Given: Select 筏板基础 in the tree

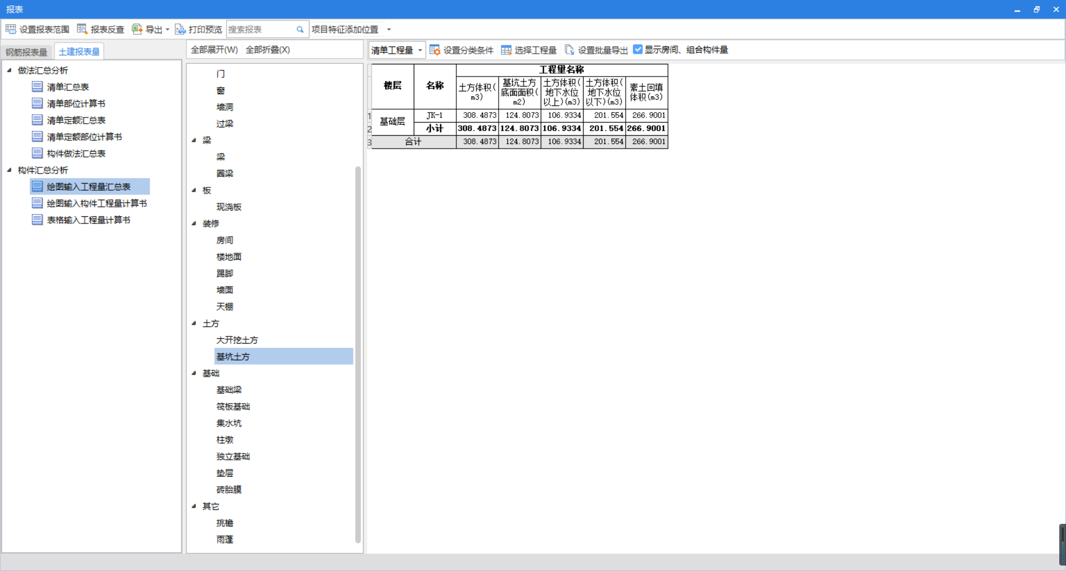Looking at the screenshot, I should [x=233, y=406].
